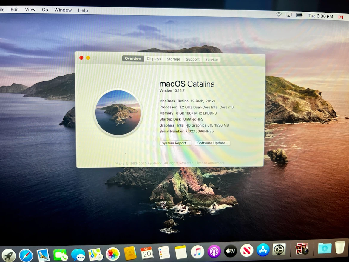Viewport: 349px width, 262px height.
Task: Click the Canadian flag input menu
Action: pyautogui.click(x=341, y=17)
